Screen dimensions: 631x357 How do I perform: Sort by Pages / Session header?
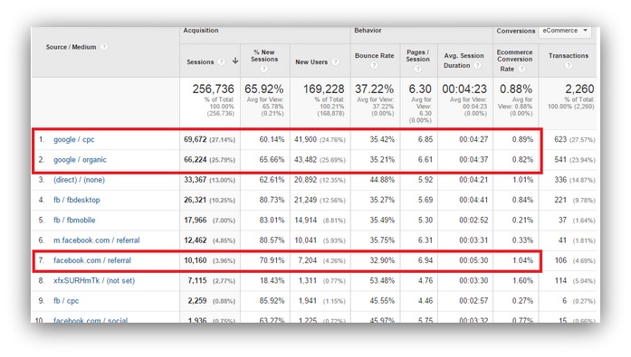(x=417, y=55)
